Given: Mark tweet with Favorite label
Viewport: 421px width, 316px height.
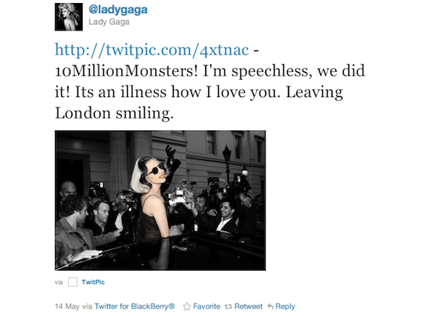Looking at the screenshot, I should click(207, 306).
